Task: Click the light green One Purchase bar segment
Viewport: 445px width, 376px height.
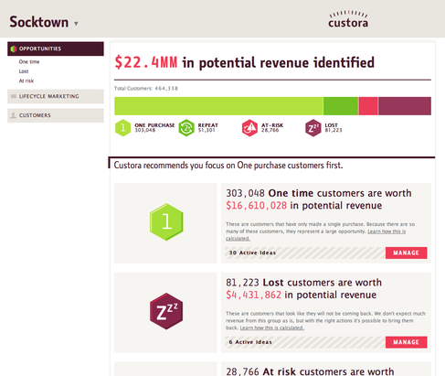Action: pyautogui.click(x=218, y=106)
